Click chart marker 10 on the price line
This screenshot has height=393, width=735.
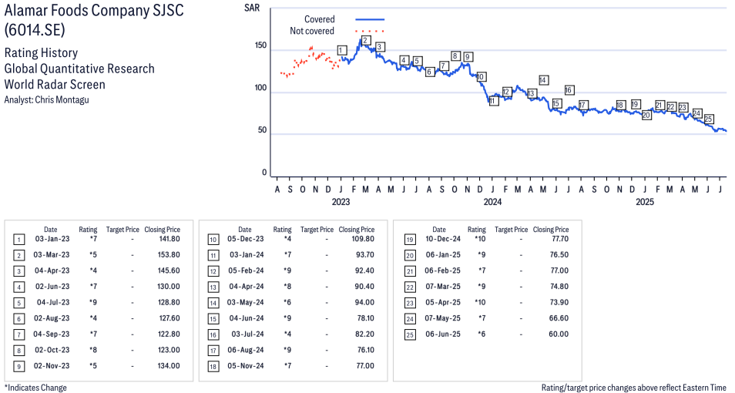click(481, 77)
